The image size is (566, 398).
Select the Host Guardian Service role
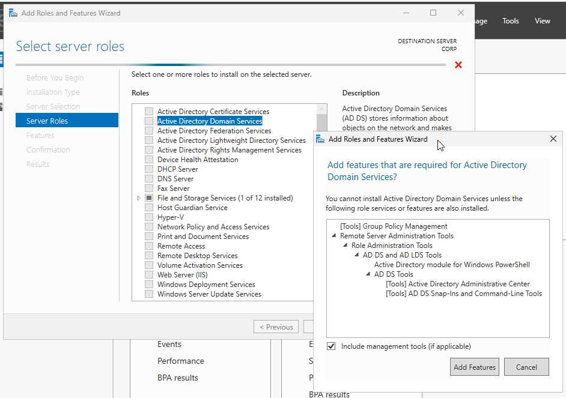[192, 208]
